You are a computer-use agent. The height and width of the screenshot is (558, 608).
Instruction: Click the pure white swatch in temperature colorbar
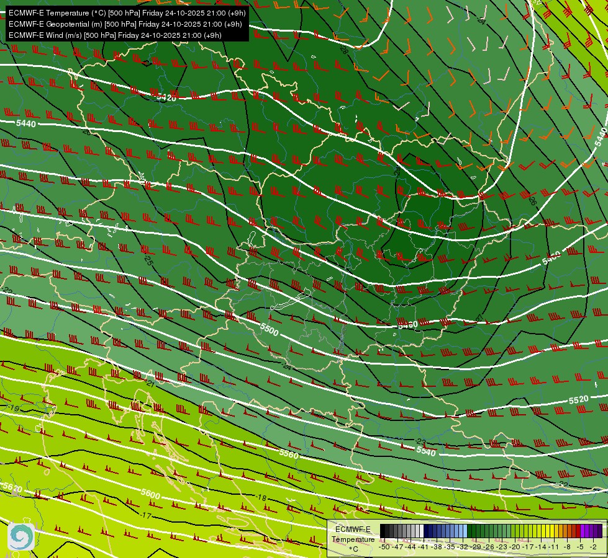422,531
